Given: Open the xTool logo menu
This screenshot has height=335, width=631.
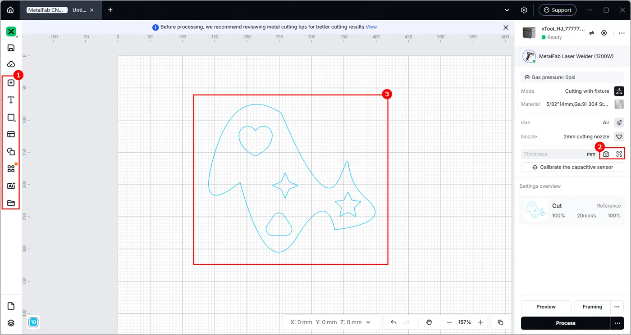Looking at the screenshot, I should click(11, 32).
